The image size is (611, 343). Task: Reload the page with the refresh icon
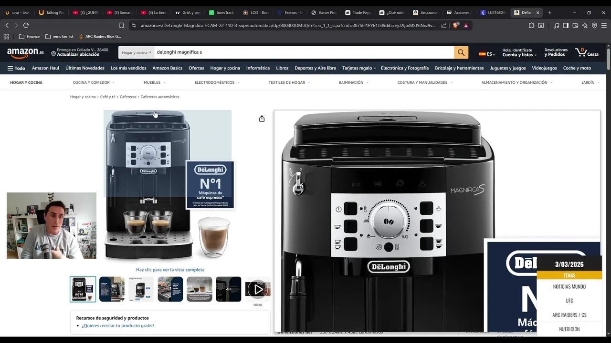[x=26, y=25]
